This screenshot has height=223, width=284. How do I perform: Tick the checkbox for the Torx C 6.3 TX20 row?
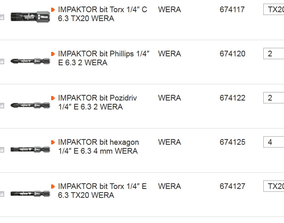point(2,17)
